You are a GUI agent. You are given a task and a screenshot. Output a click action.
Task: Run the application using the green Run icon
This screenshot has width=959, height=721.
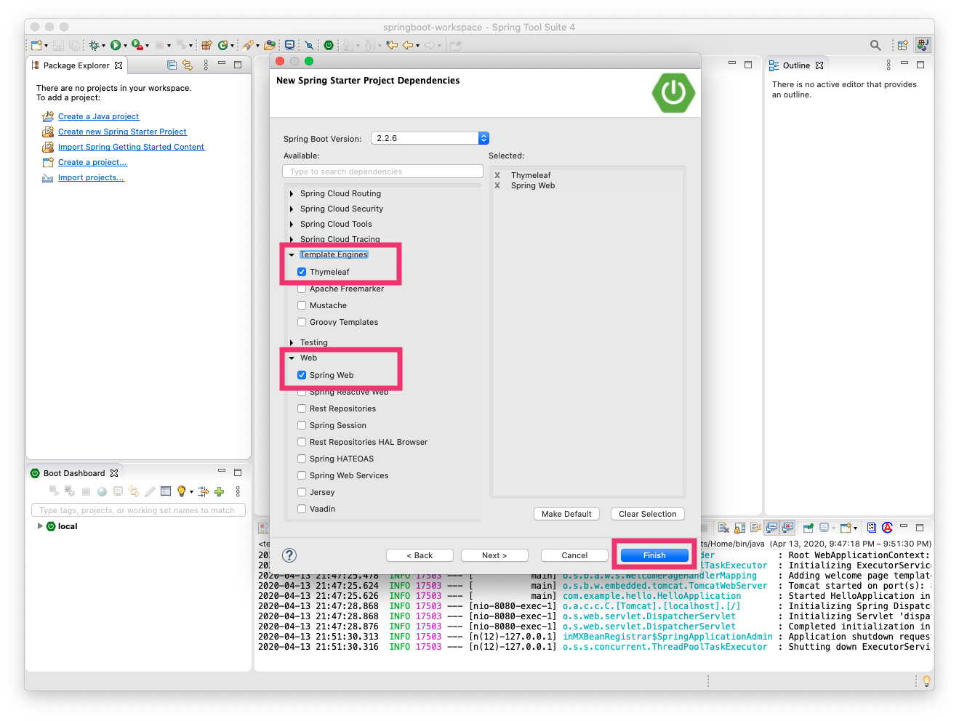116,45
